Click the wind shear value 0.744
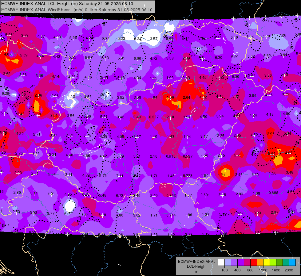 [x=171, y=215]
